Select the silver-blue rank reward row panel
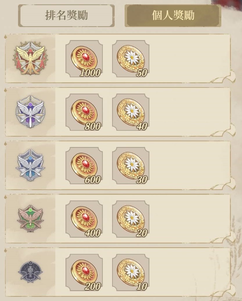The width and height of the screenshot is (242, 301). pos(118,166)
